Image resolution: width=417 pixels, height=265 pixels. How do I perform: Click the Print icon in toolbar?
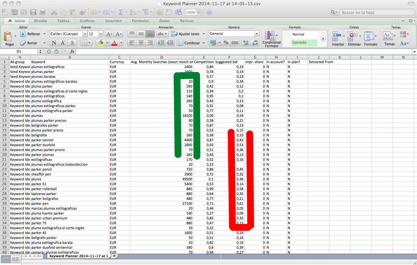[43, 12]
